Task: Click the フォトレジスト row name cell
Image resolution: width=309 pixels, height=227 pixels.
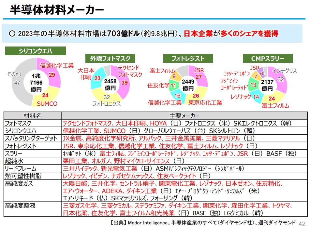Action: coord(33,146)
